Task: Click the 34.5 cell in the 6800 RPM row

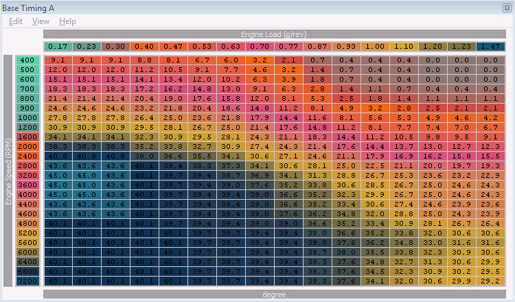Action: (375, 272)
